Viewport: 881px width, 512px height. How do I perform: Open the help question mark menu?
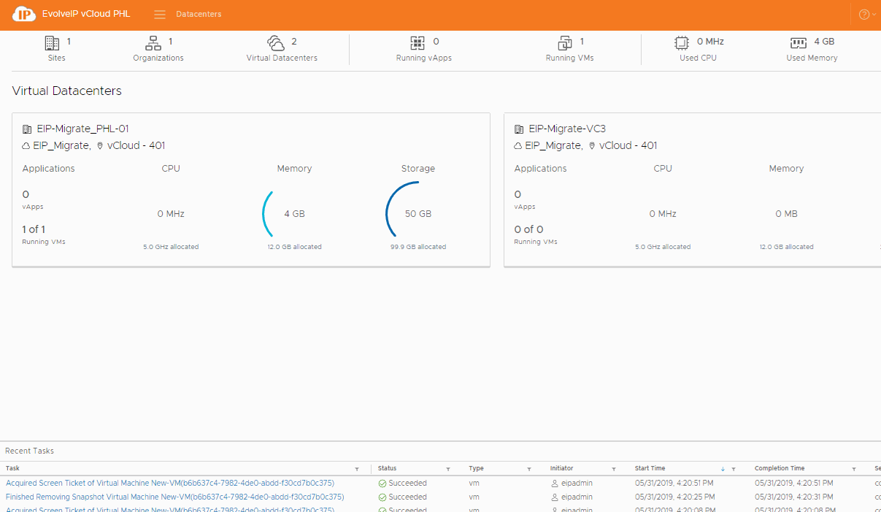(864, 15)
